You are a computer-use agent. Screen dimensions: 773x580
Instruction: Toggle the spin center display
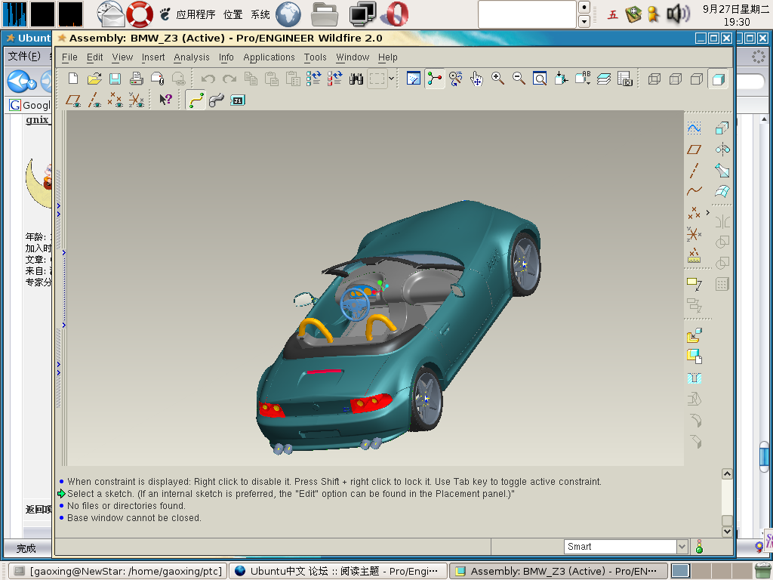(434, 79)
